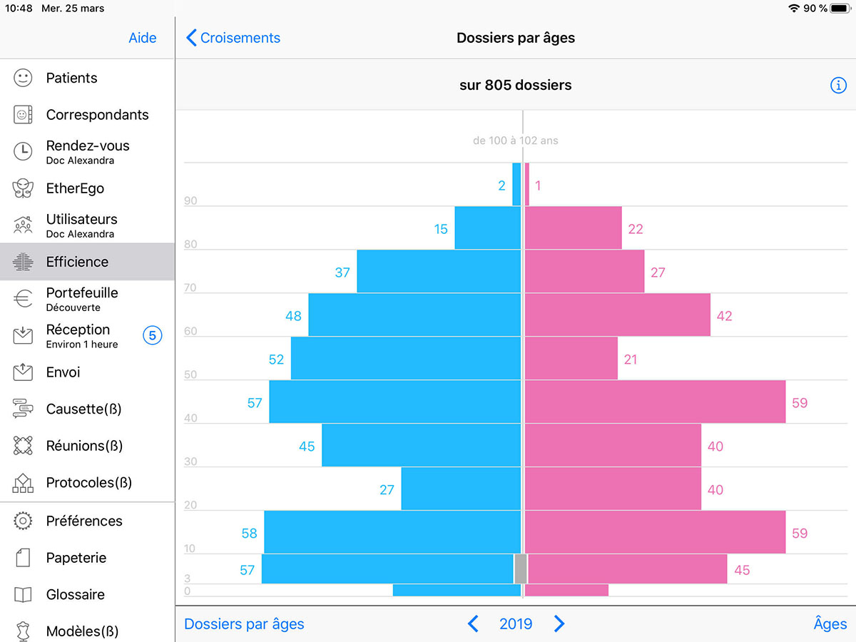Click the blue male bar showing 58
This screenshot has height=642, width=856.
click(x=392, y=532)
